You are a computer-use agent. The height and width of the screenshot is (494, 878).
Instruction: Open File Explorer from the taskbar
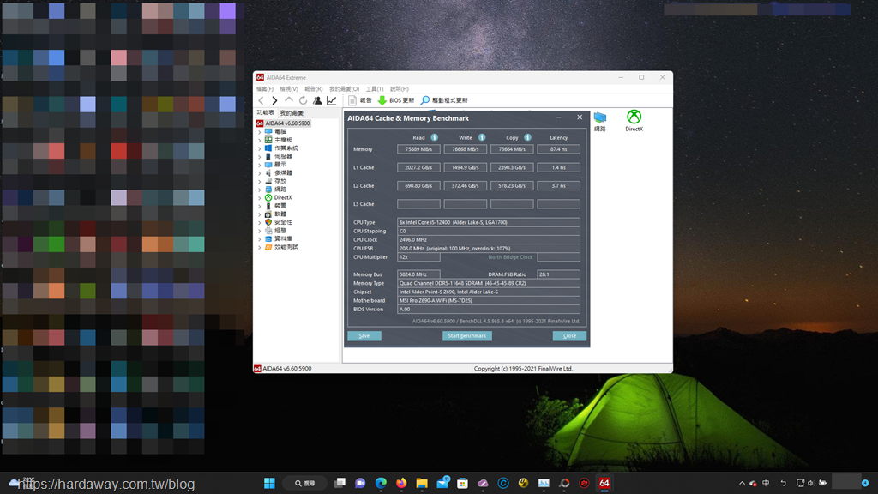coord(422,483)
